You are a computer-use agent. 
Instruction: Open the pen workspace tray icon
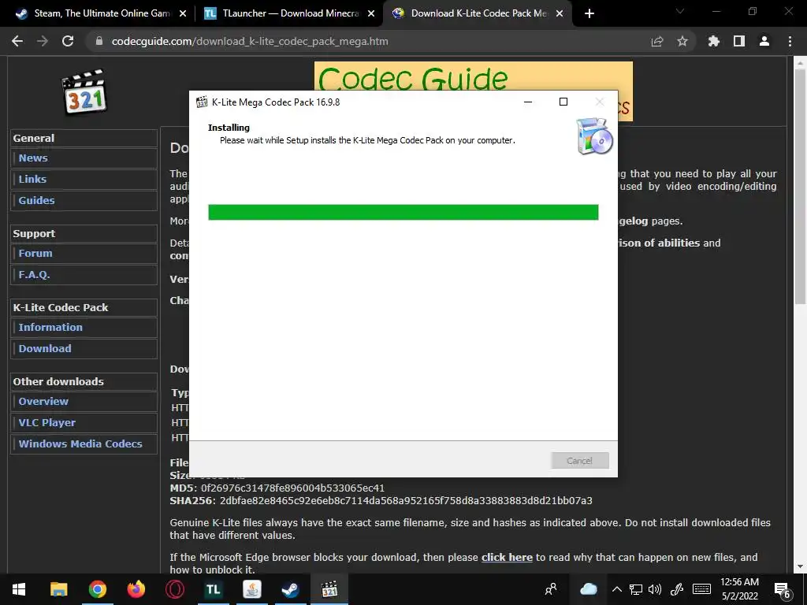point(677,589)
